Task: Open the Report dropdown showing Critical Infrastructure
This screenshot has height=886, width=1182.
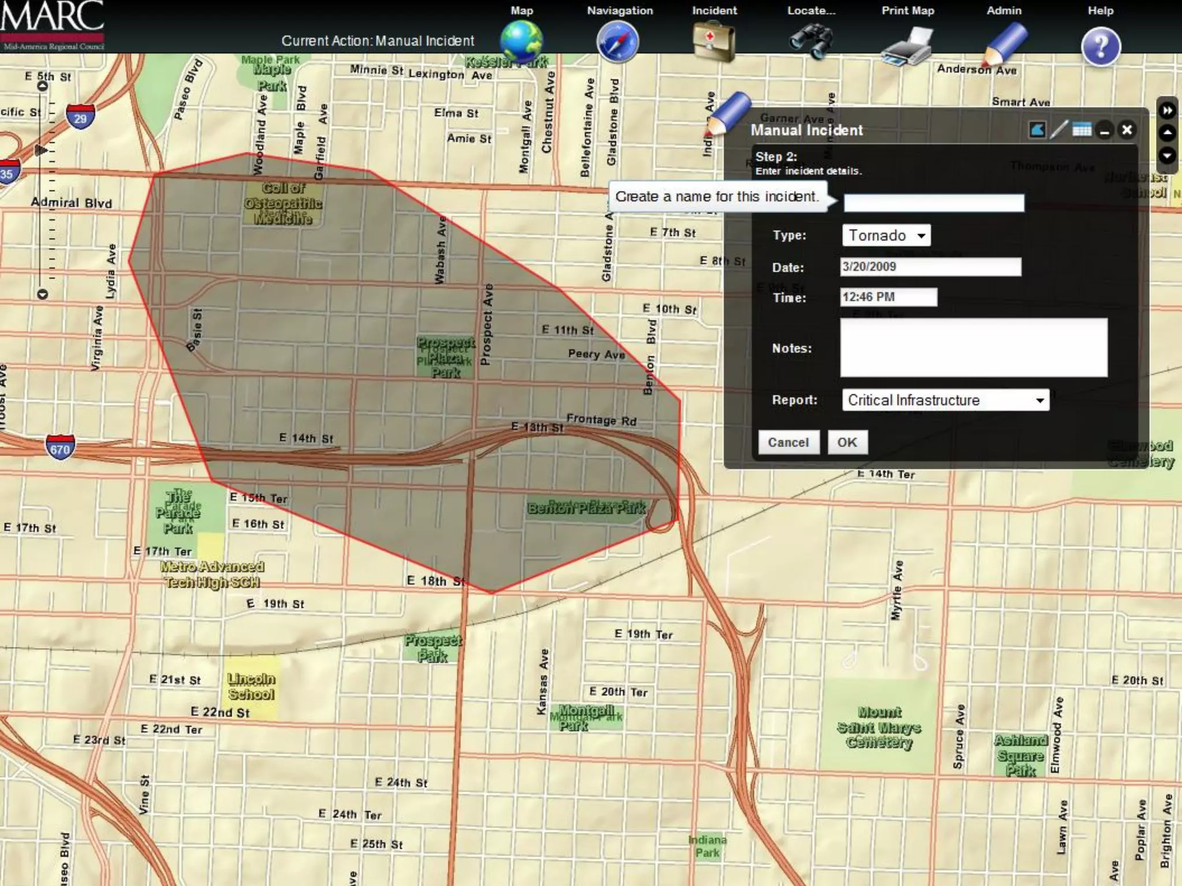Action: 945,400
